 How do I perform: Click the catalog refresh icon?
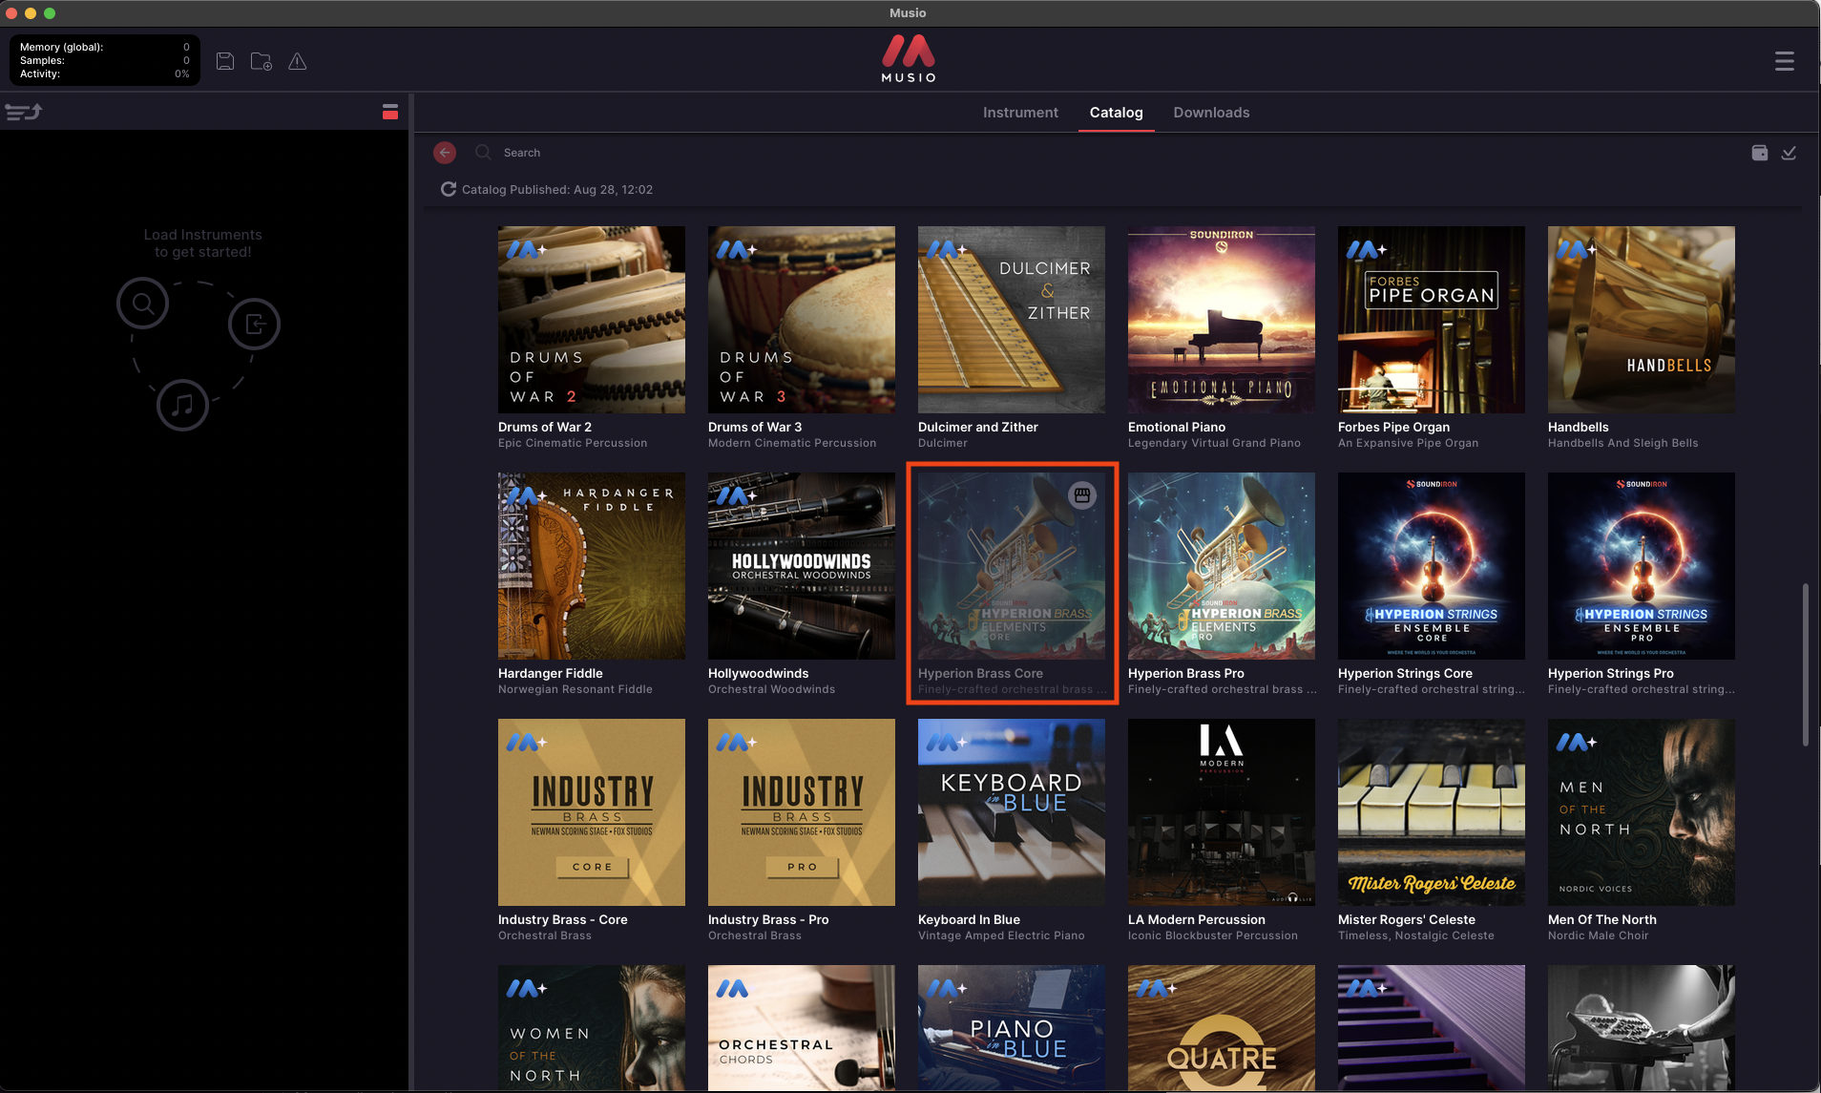pyautogui.click(x=448, y=189)
